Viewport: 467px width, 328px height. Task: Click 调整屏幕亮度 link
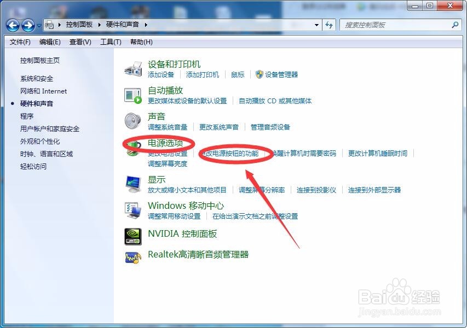point(168,164)
